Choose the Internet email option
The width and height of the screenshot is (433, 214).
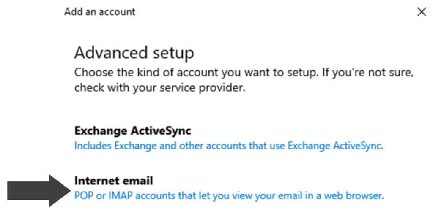113,181
